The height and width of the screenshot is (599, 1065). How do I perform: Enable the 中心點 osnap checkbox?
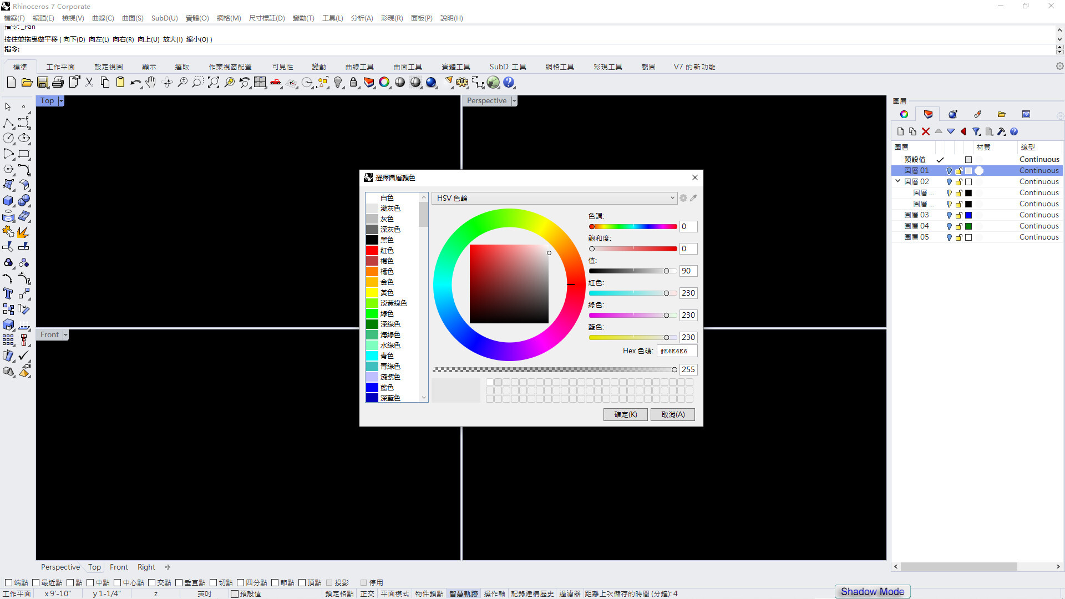click(117, 582)
